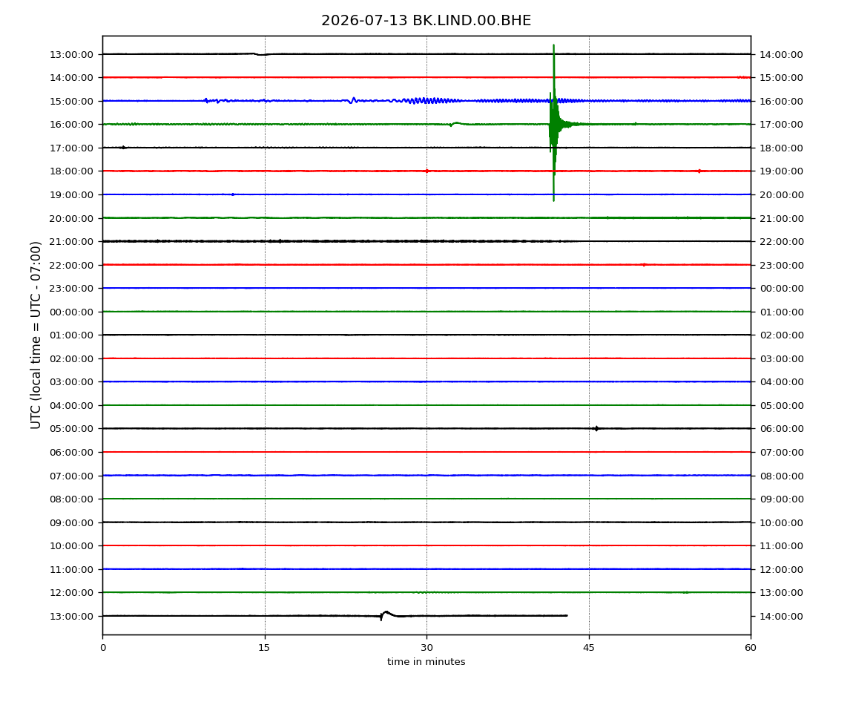853x705 pixels.
Task: Click the black marker on 05:00:00 trace
Action: pos(596,428)
